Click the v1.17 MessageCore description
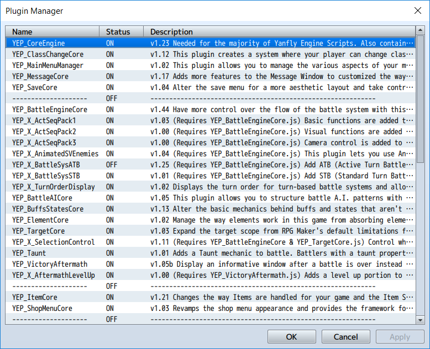The width and height of the screenshot is (430, 349). (282, 76)
